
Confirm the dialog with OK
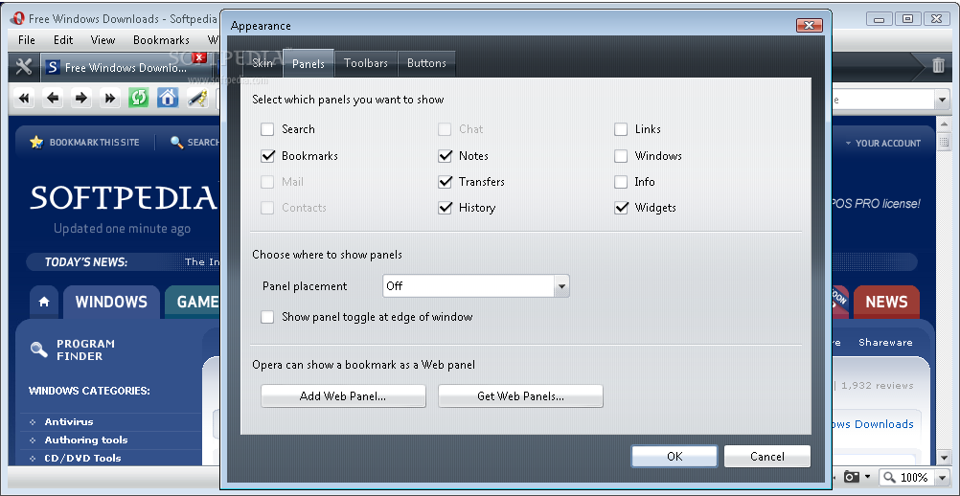pos(674,456)
